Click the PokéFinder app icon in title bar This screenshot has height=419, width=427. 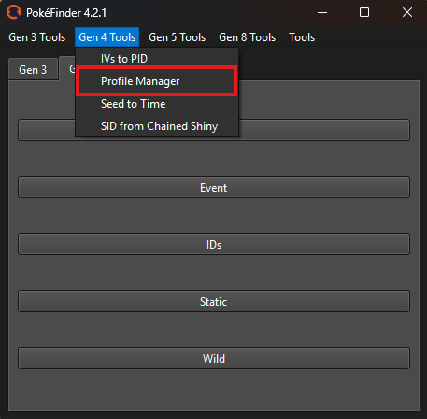13,12
